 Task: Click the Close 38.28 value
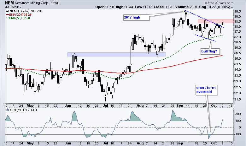click(164, 7)
